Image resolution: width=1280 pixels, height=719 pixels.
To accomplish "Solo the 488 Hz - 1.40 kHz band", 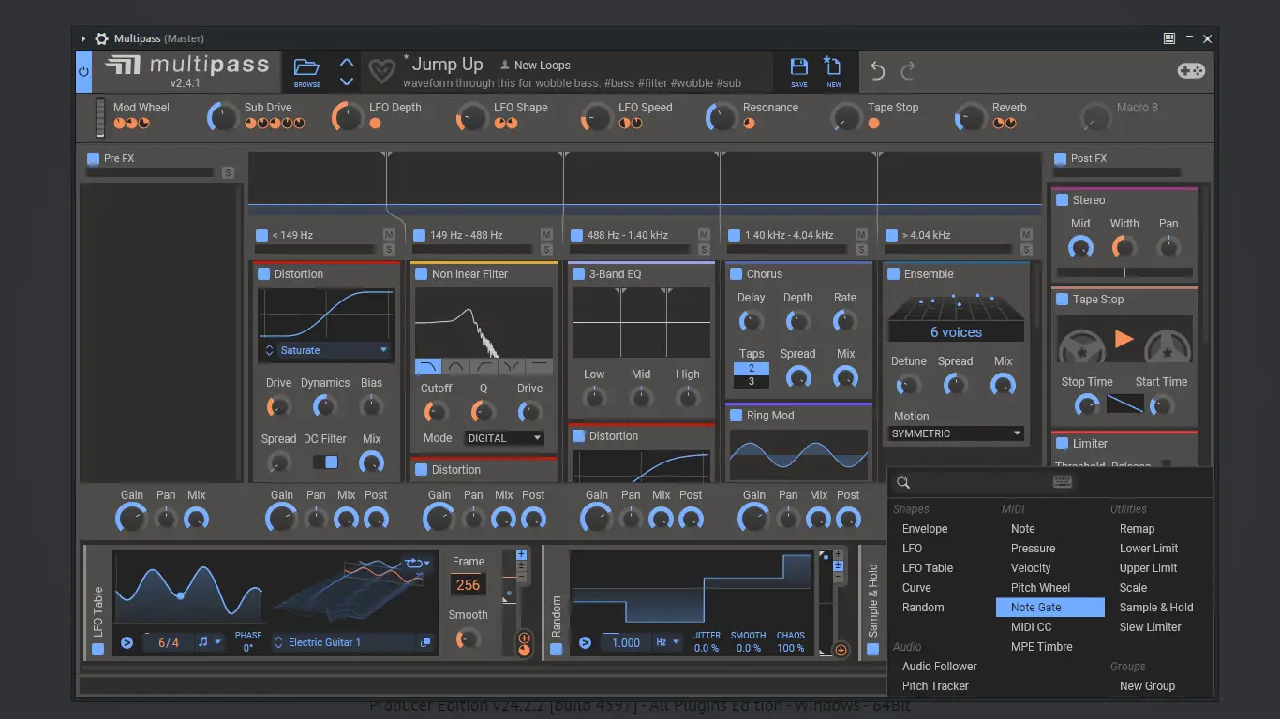I will point(704,249).
